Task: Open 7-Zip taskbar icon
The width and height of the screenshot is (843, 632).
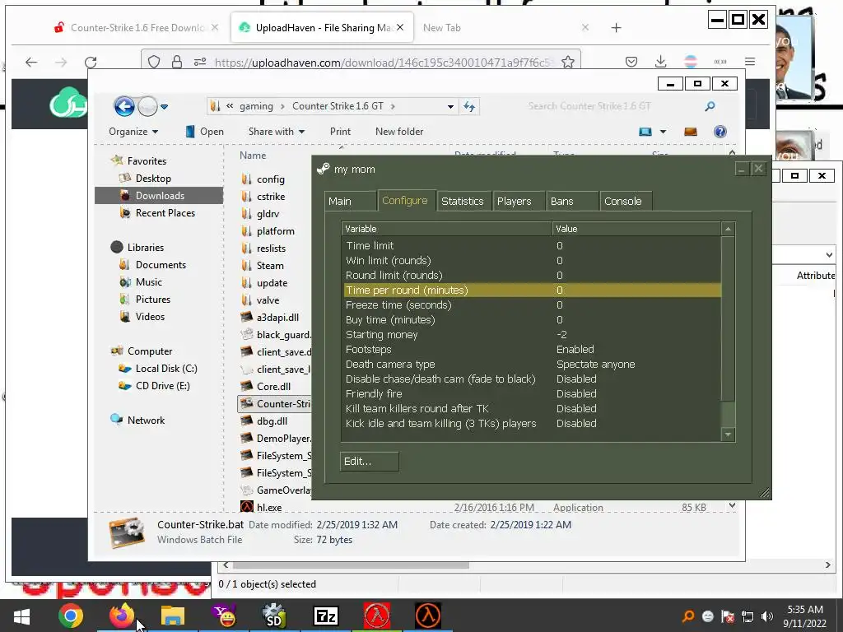Action: click(x=326, y=616)
